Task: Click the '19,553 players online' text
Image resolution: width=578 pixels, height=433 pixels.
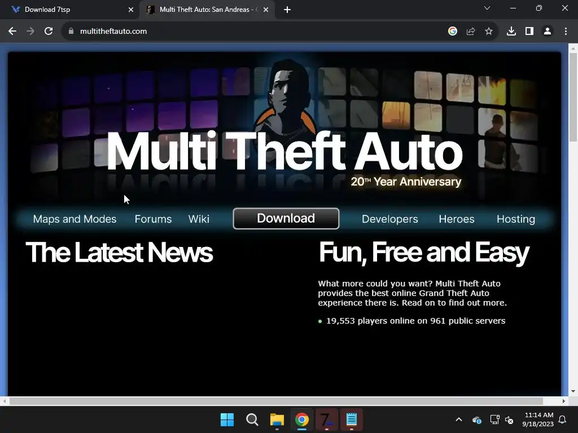Action: [416, 321]
